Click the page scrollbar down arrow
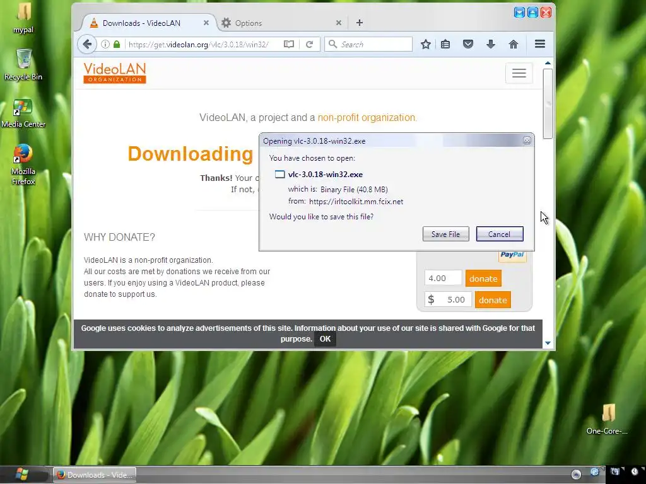Image resolution: width=646 pixels, height=484 pixels. point(548,343)
